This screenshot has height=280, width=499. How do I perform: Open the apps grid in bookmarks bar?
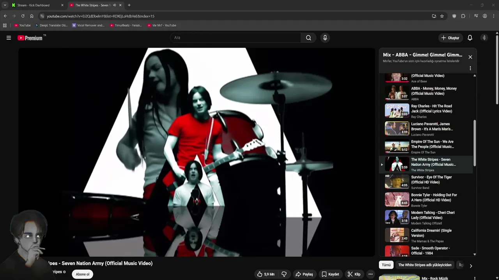click(5, 25)
